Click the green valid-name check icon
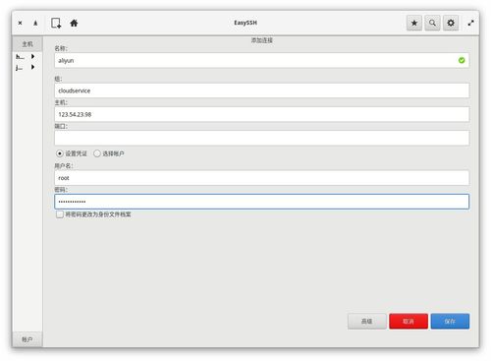 pyautogui.click(x=462, y=60)
